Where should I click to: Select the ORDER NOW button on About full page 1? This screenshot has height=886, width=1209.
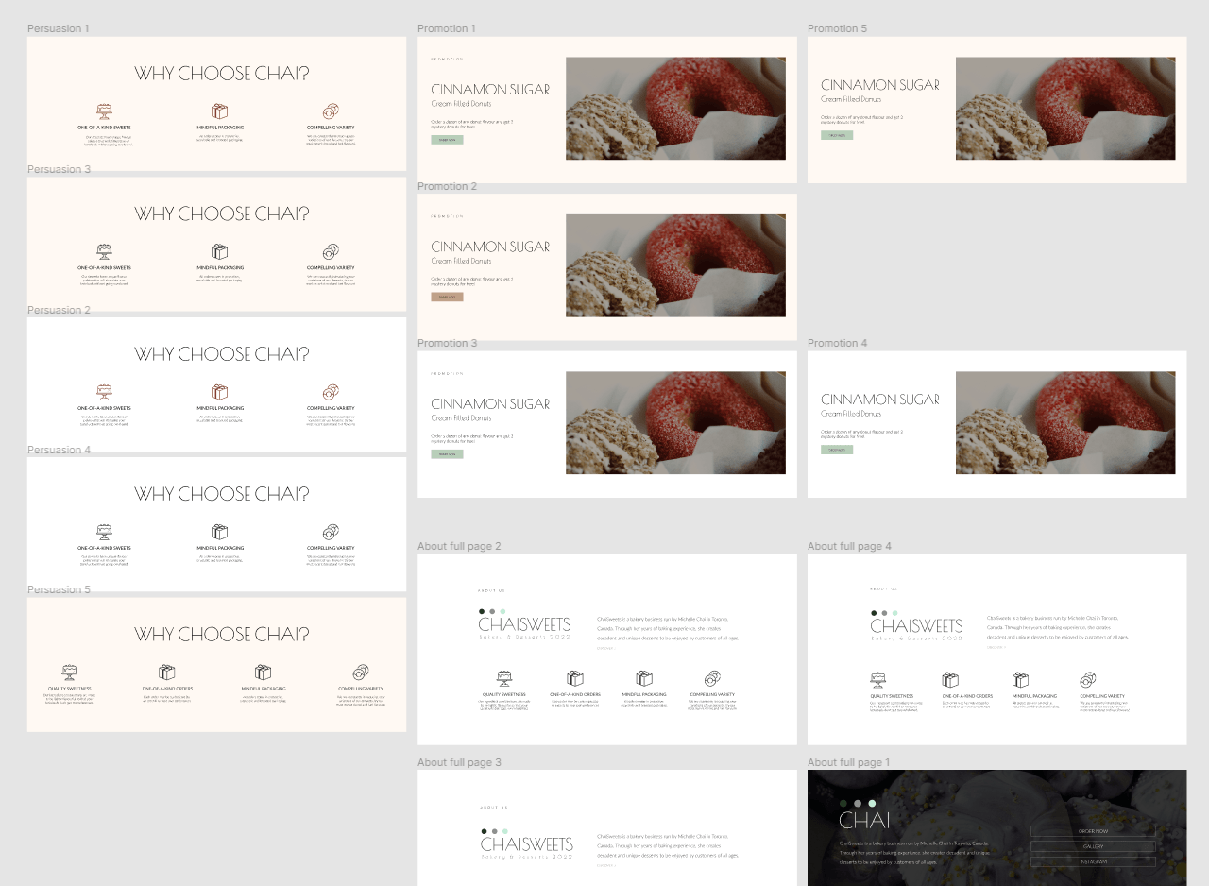[1094, 831]
